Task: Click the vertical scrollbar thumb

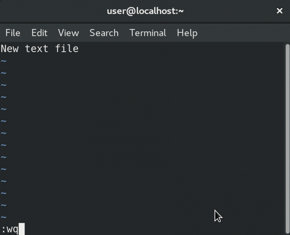Action: 287,136
